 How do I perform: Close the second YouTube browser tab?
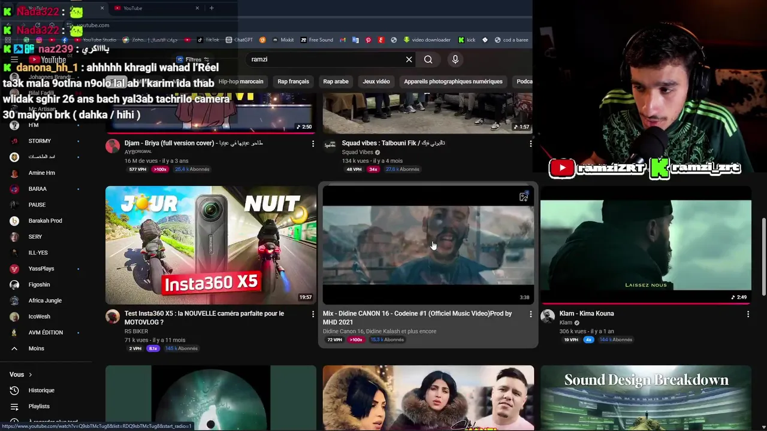(x=197, y=8)
